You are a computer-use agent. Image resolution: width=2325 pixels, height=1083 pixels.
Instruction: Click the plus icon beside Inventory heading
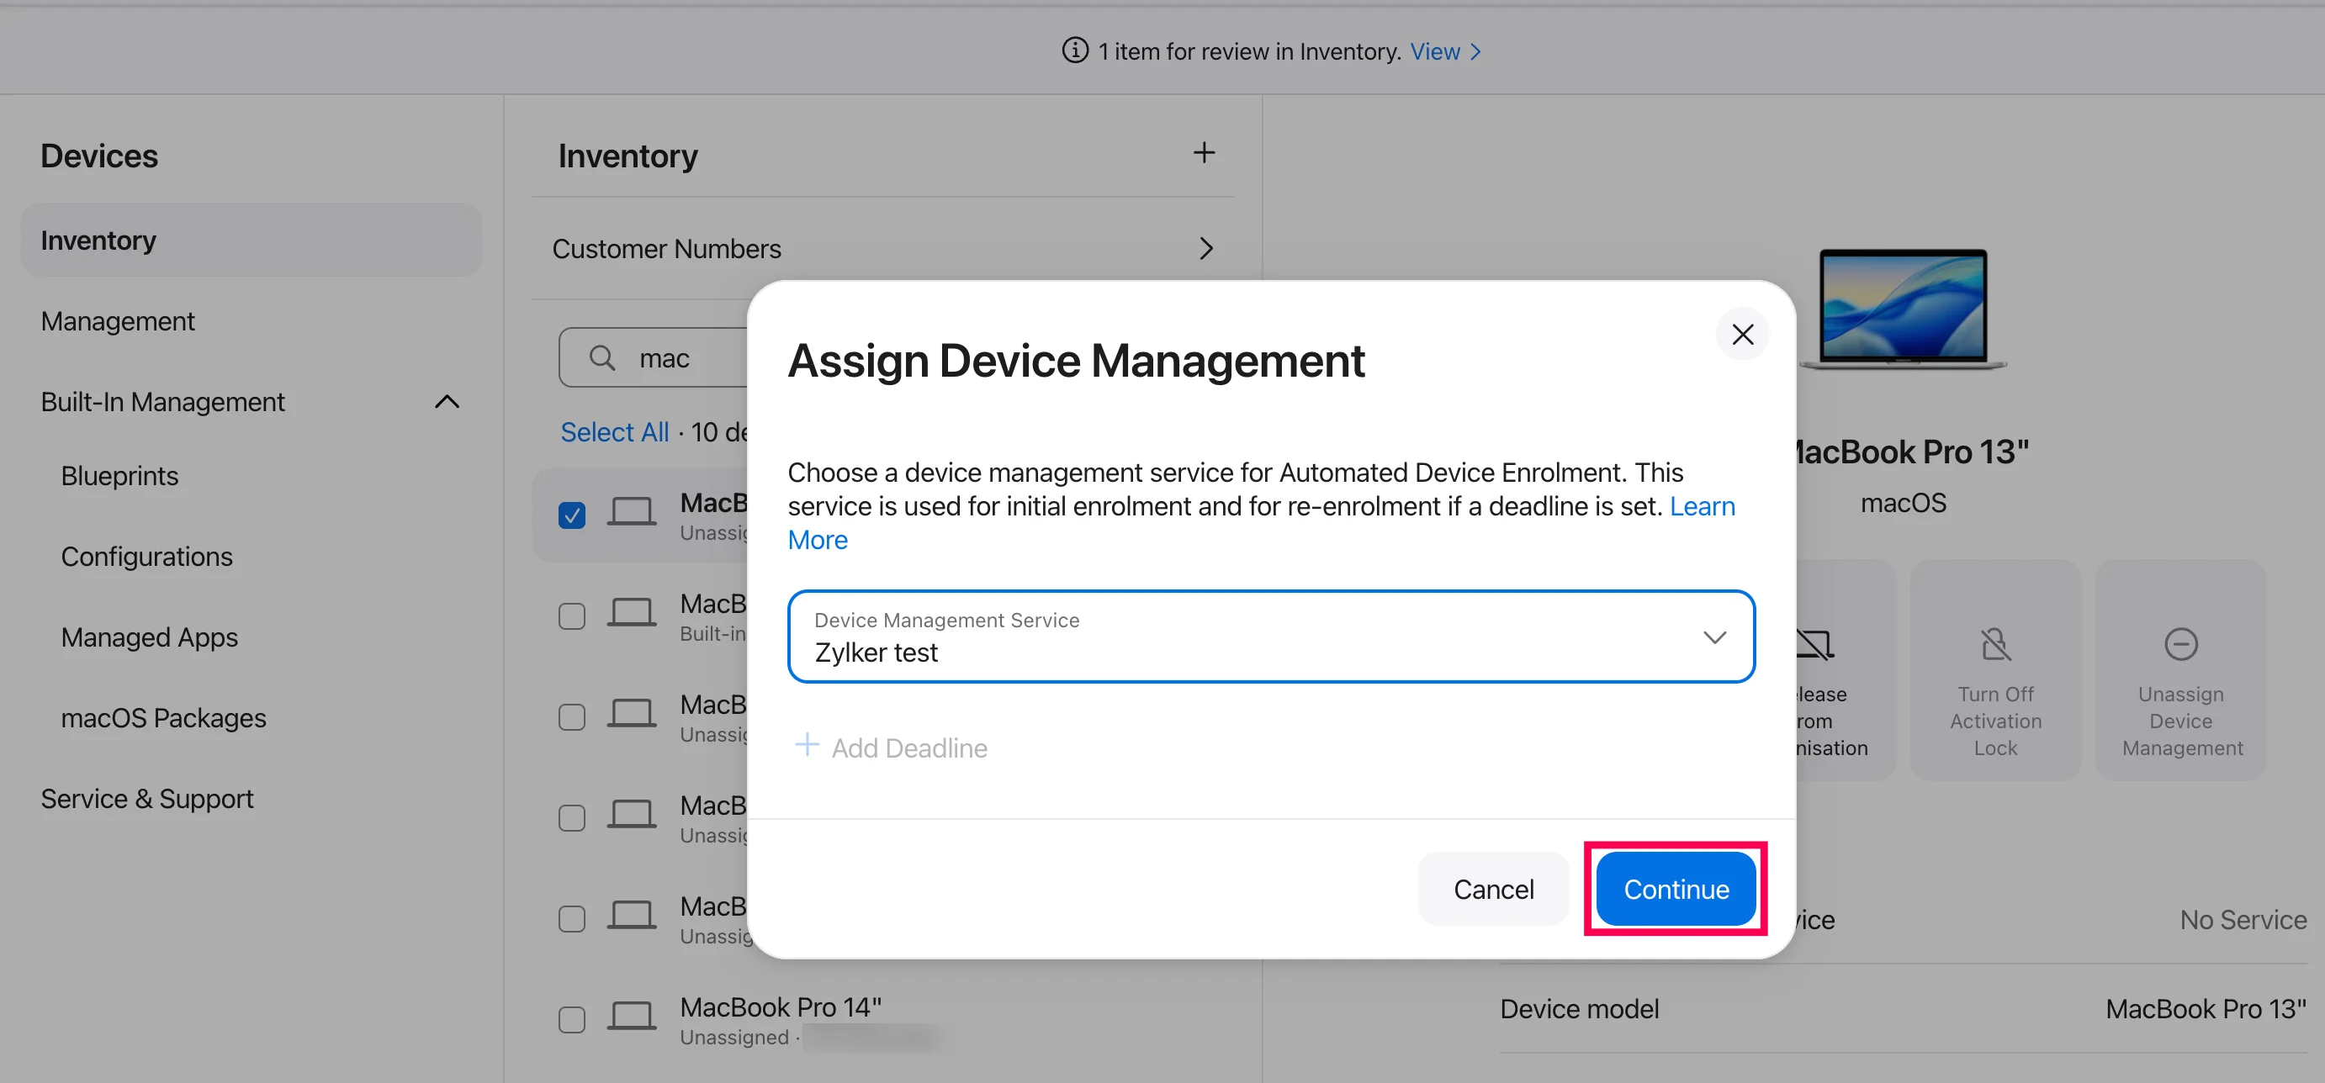(x=1204, y=152)
